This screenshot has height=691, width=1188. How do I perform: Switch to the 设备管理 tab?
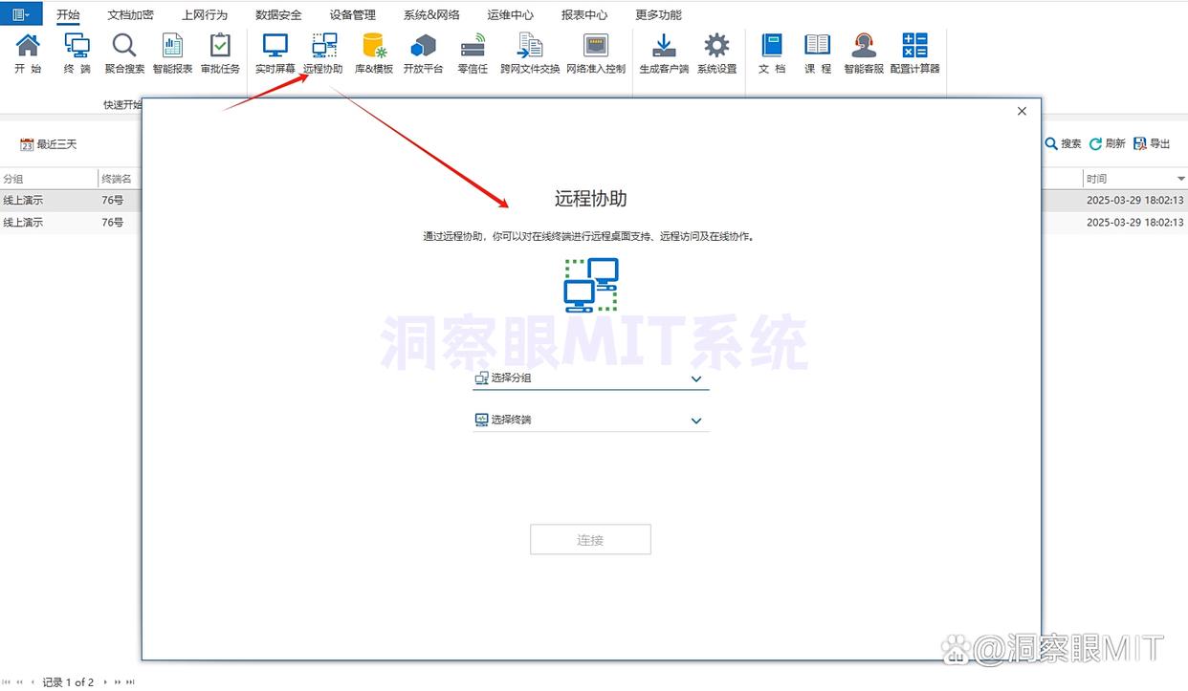pos(353,14)
